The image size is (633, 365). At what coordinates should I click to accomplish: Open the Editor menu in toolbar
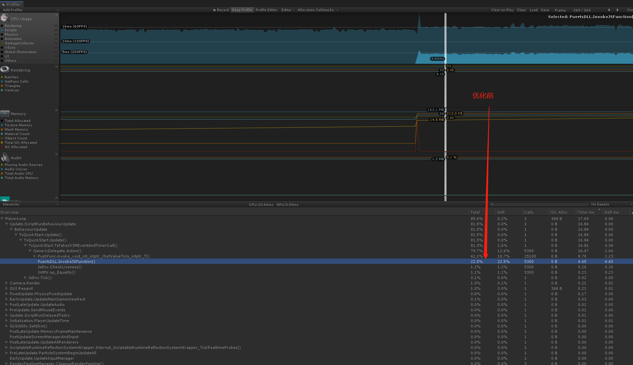click(288, 10)
